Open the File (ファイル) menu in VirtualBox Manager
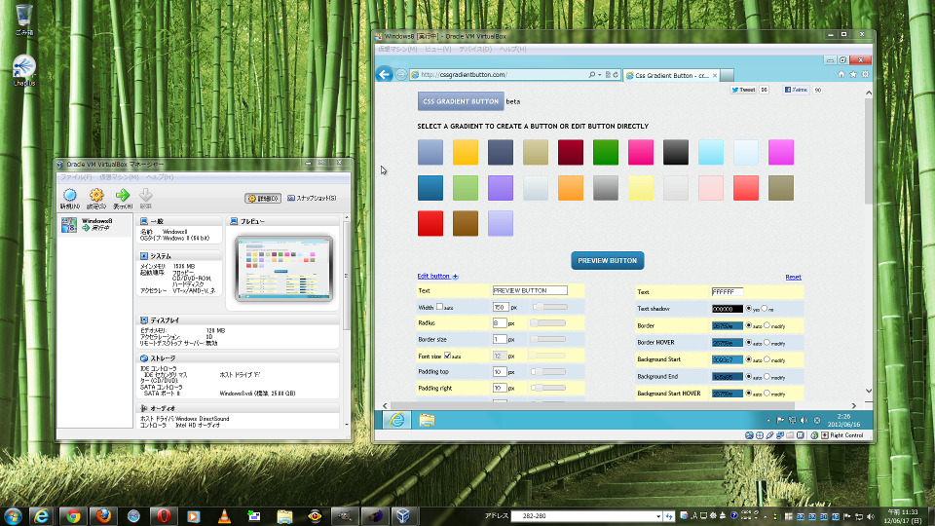Screen dimensions: 935x526 click(76, 177)
